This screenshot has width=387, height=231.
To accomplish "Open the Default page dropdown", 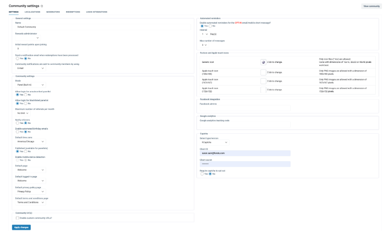I will [30, 170].
